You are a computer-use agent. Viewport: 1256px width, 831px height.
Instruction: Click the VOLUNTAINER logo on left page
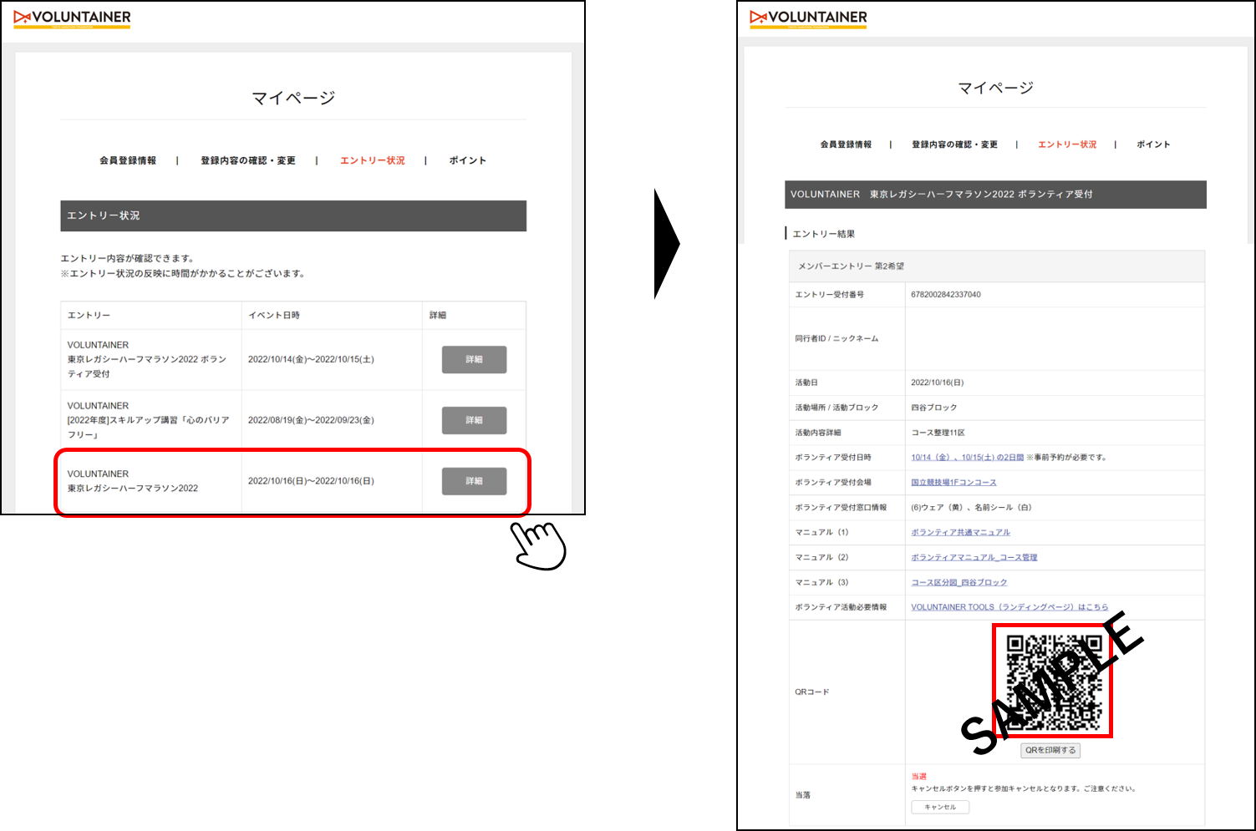72,18
